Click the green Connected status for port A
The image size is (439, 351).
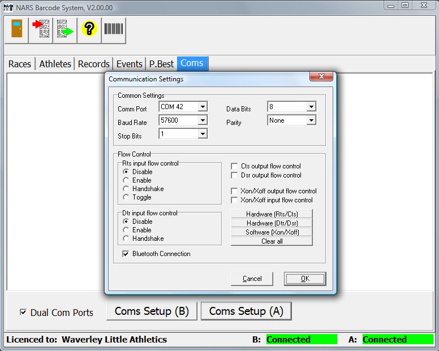[397, 340]
